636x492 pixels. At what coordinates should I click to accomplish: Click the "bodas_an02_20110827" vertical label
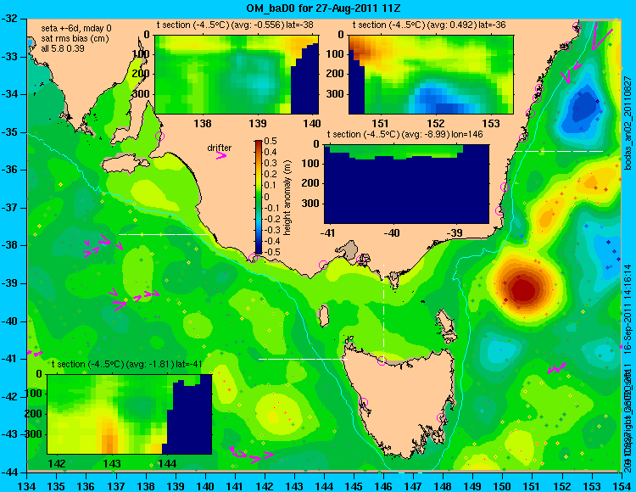[x=628, y=123]
